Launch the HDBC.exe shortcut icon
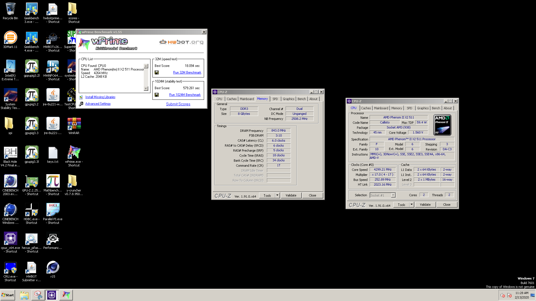Viewport: 536px width, 301px height. click(32, 214)
